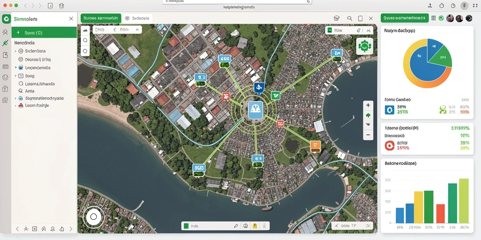Expand the Uepancenobs tree row
This screenshot has height=240, width=481.
click(x=16, y=67)
